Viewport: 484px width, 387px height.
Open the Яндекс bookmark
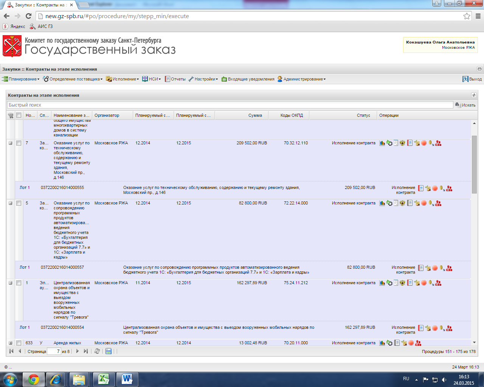(x=14, y=26)
